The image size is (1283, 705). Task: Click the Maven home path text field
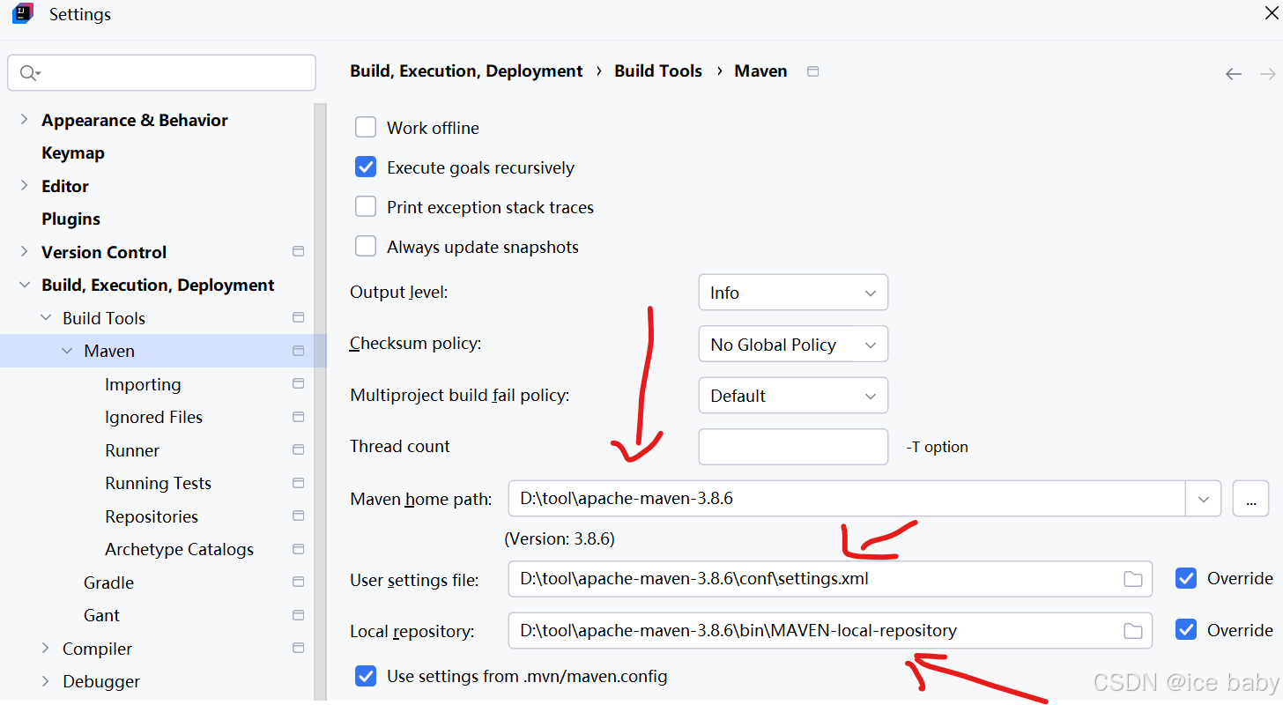point(848,499)
